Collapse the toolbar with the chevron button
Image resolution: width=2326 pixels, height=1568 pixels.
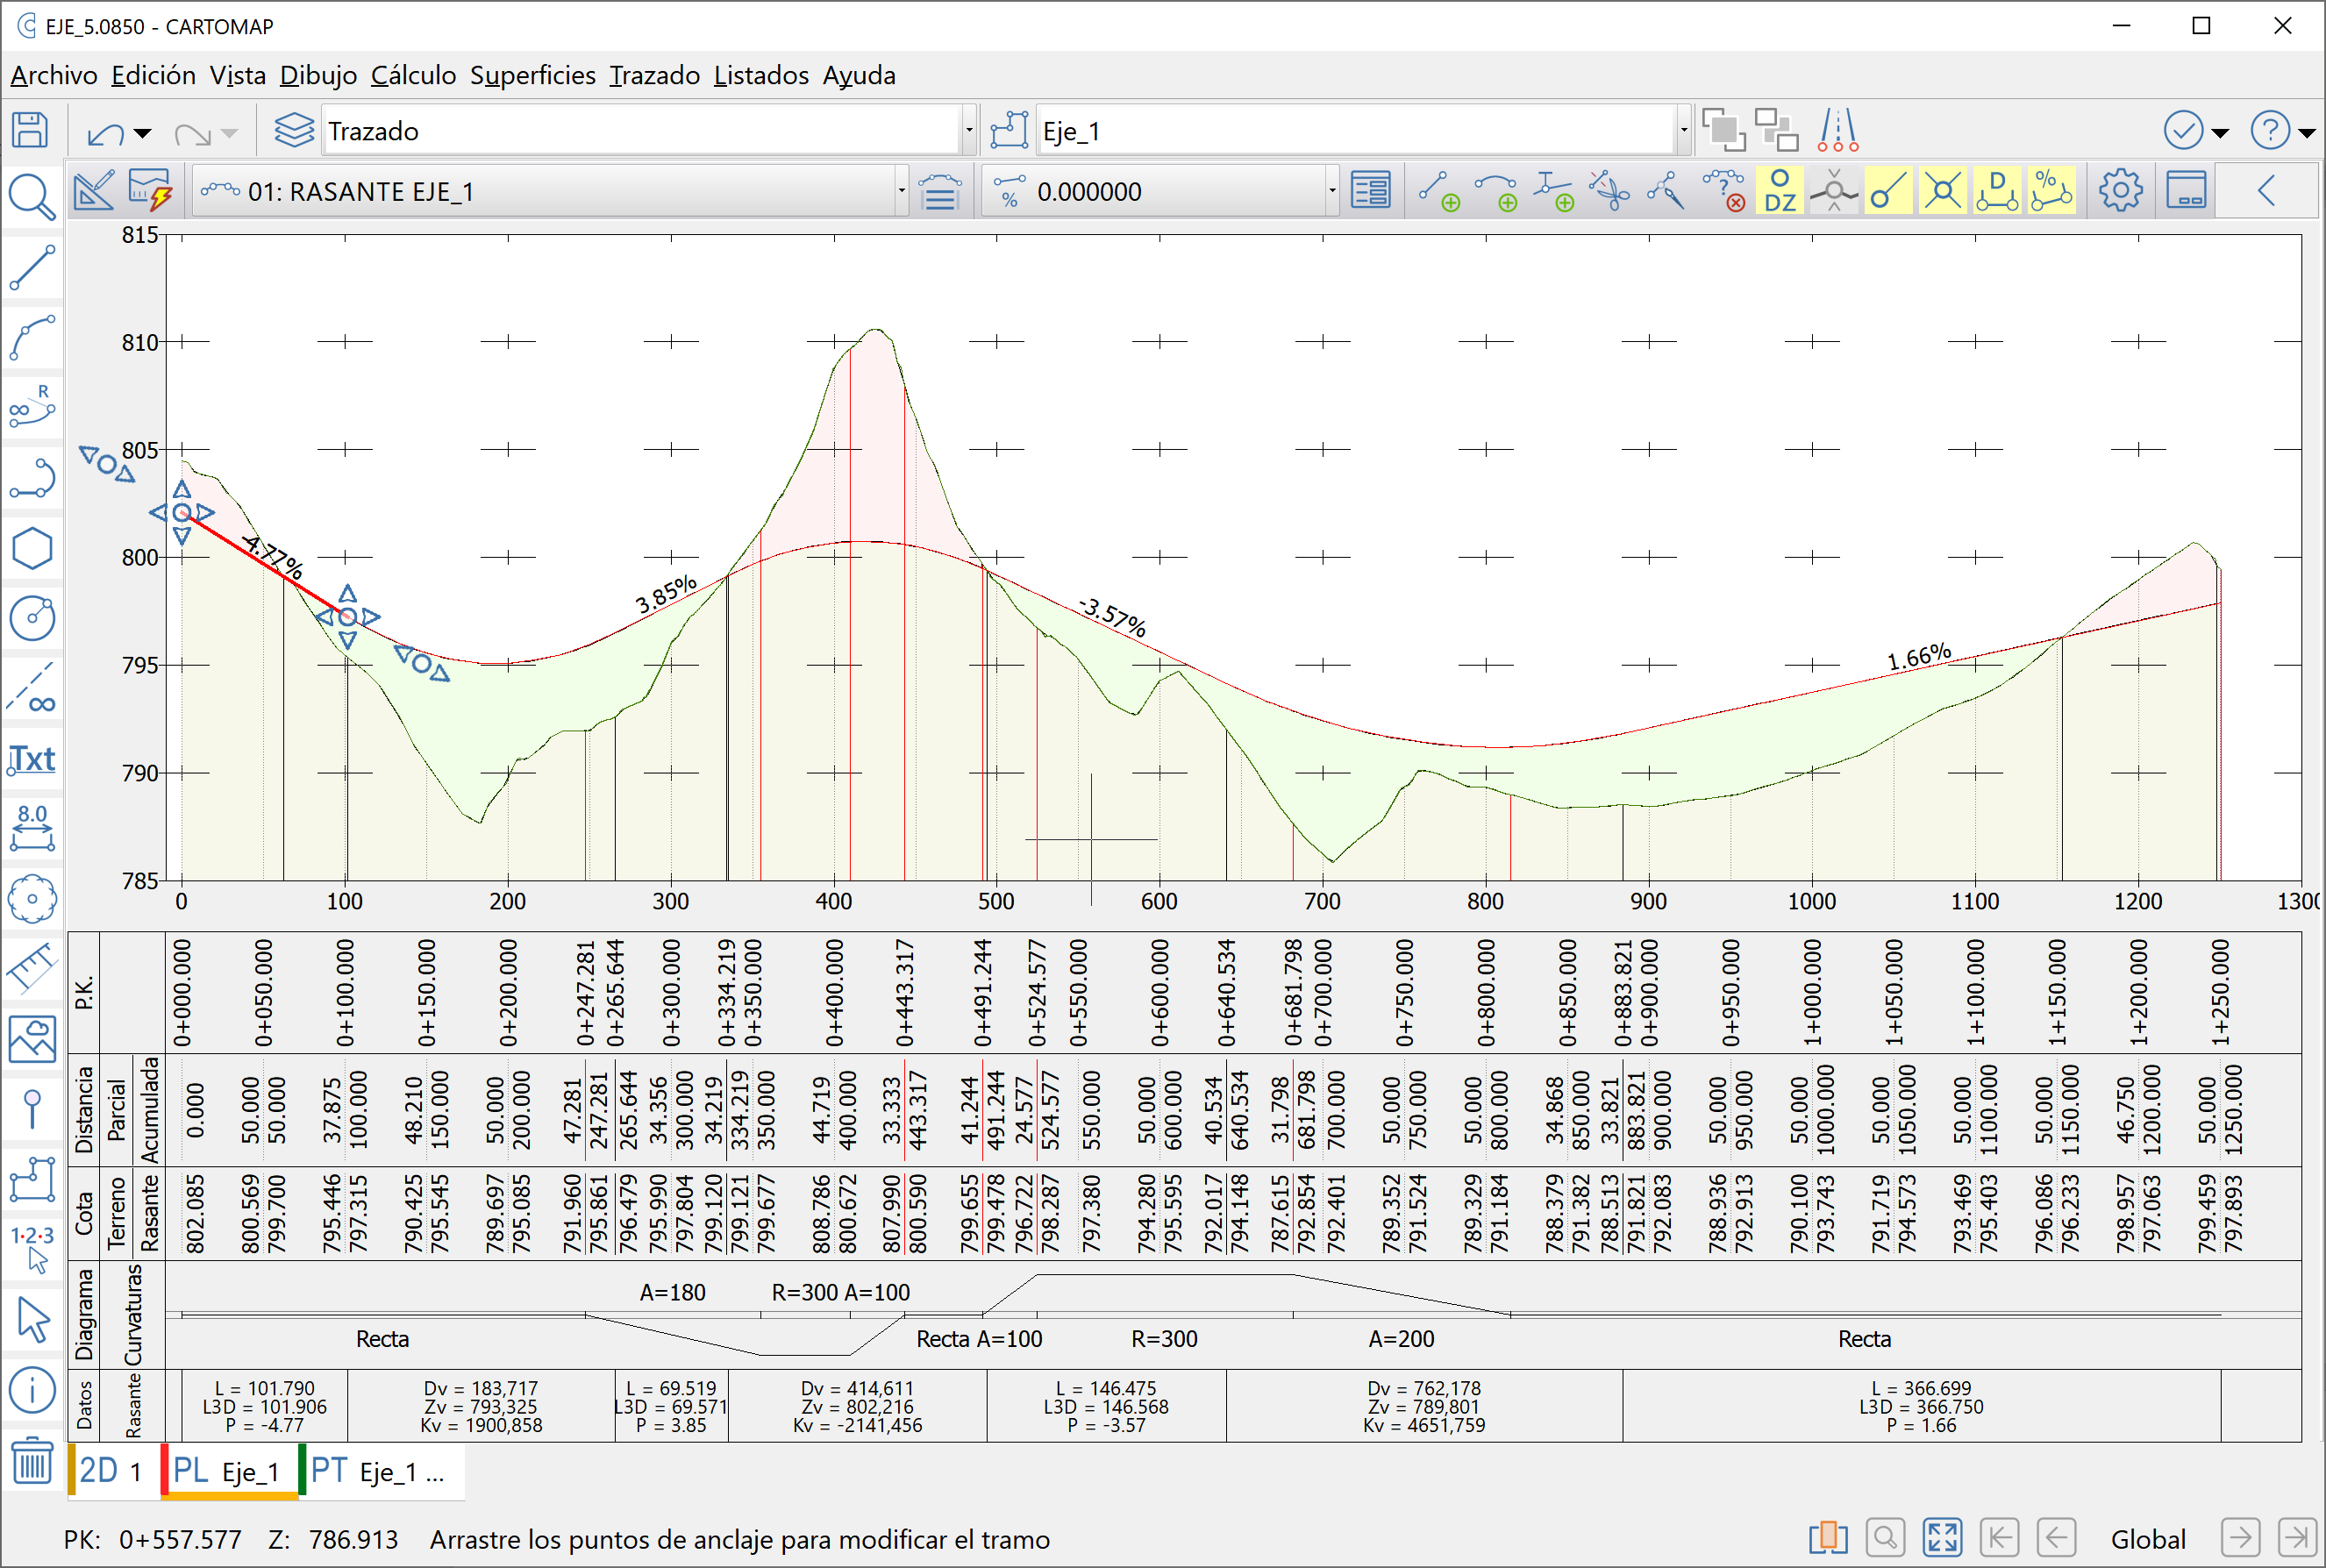[x=2267, y=190]
